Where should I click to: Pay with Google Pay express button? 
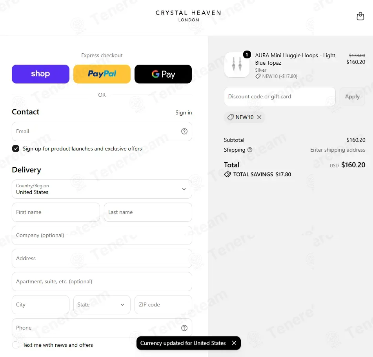[x=163, y=74]
